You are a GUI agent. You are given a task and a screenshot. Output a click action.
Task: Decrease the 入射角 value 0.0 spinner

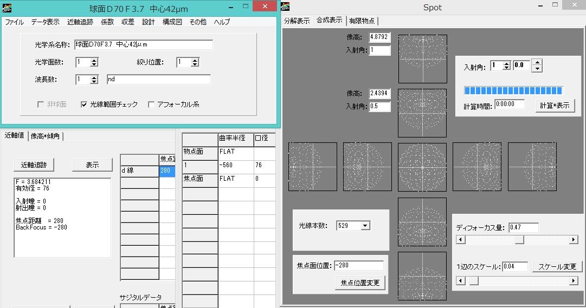click(537, 69)
